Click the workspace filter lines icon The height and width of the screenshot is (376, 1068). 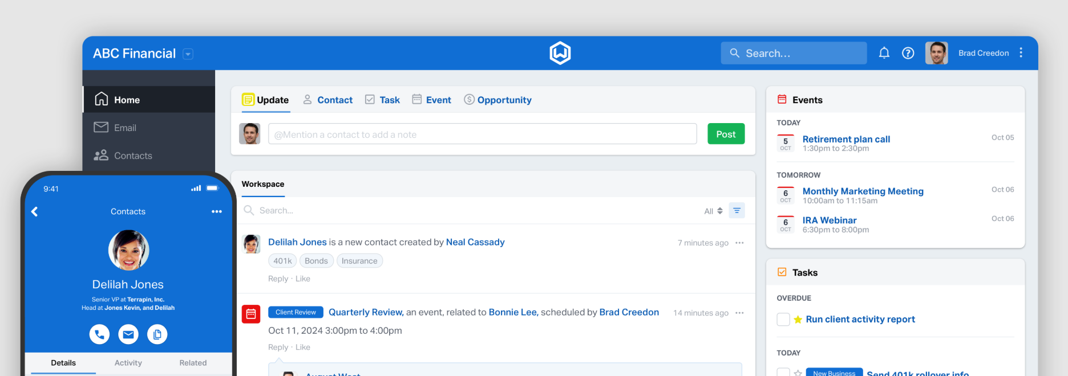[x=737, y=211]
